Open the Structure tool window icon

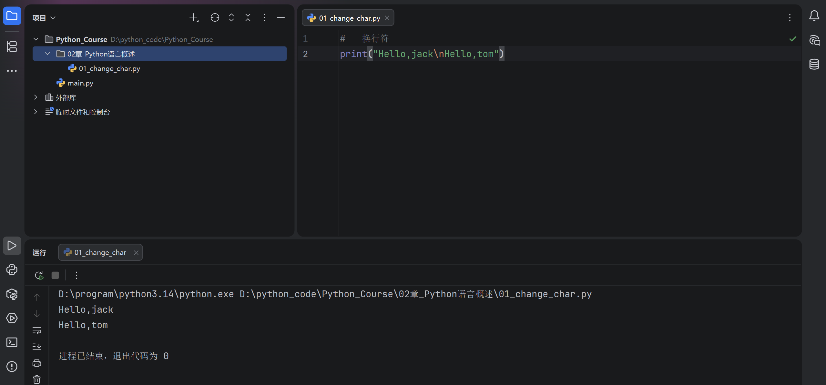tap(12, 47)
